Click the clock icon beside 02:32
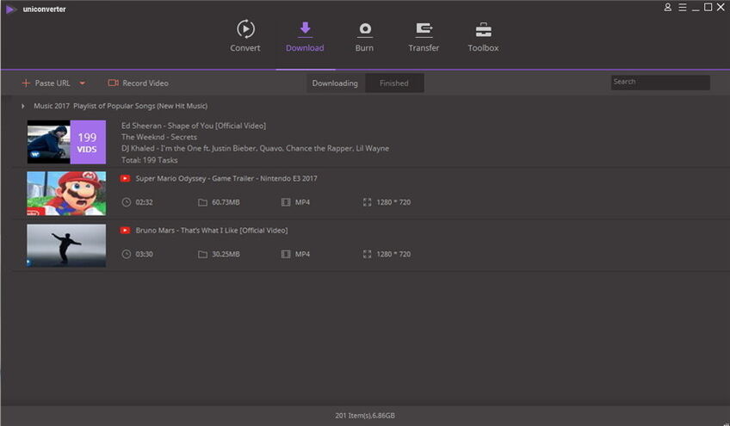Image resolution: width=730 pixels, height=426 pixels. (x=127, y=202)
